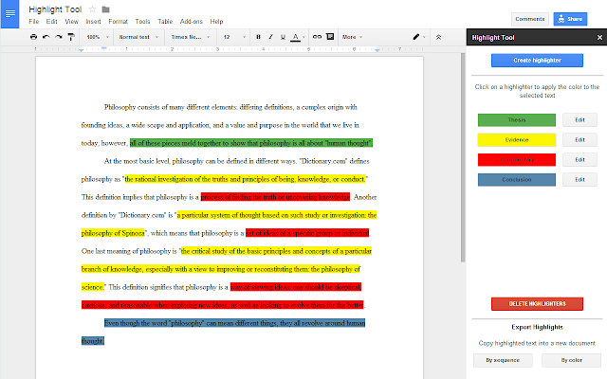Click the right indent marker on ruler
Screen dimensions: 607x379
(x=377, y=50)
